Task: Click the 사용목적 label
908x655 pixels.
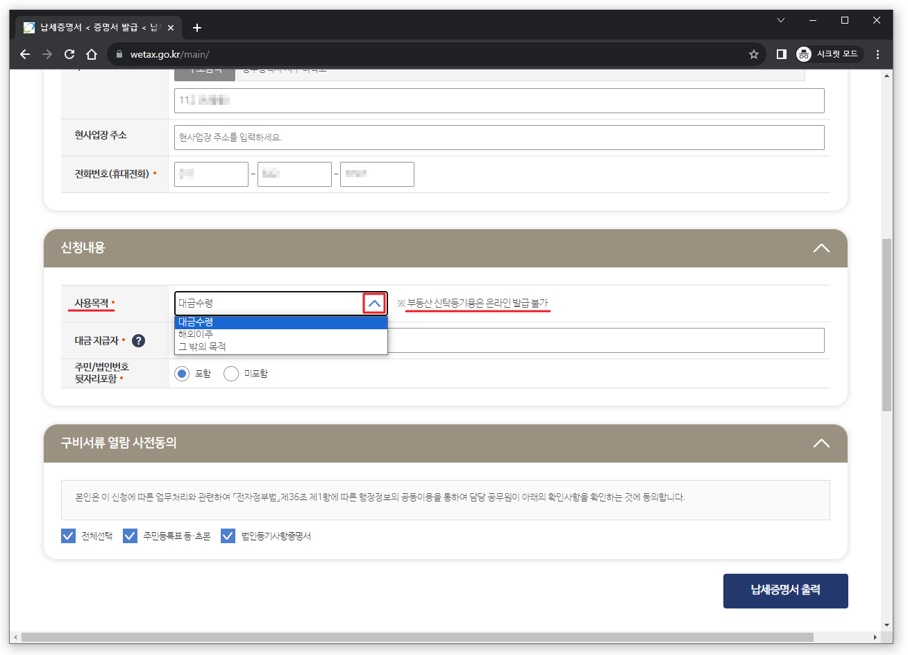Action: pos(92,303)
